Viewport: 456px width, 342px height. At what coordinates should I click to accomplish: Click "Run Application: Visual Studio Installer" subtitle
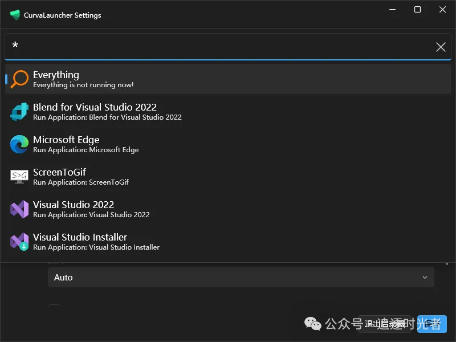pos(96,247)
